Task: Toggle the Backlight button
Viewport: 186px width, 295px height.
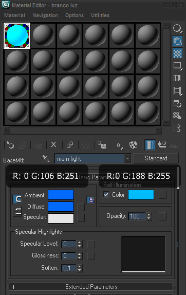Action: (177, 41)
